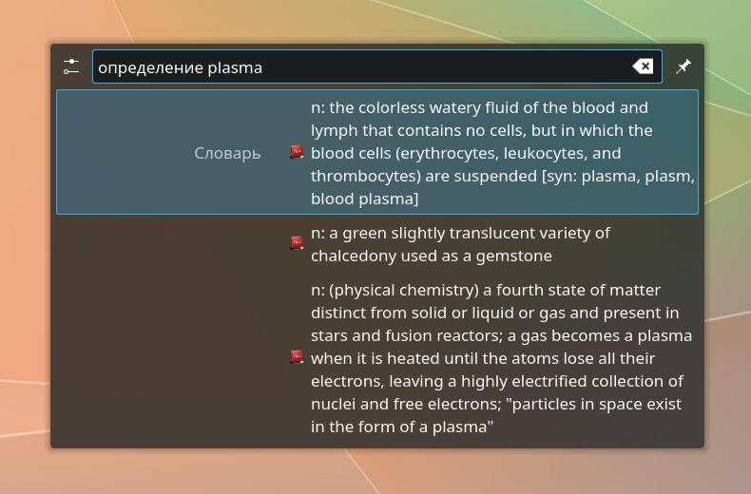Image resolution: width=751 pixels, height=494 pixels.
Task: Place the cursor on the word "plasma" in the search box
Action: tap(235, 68)
